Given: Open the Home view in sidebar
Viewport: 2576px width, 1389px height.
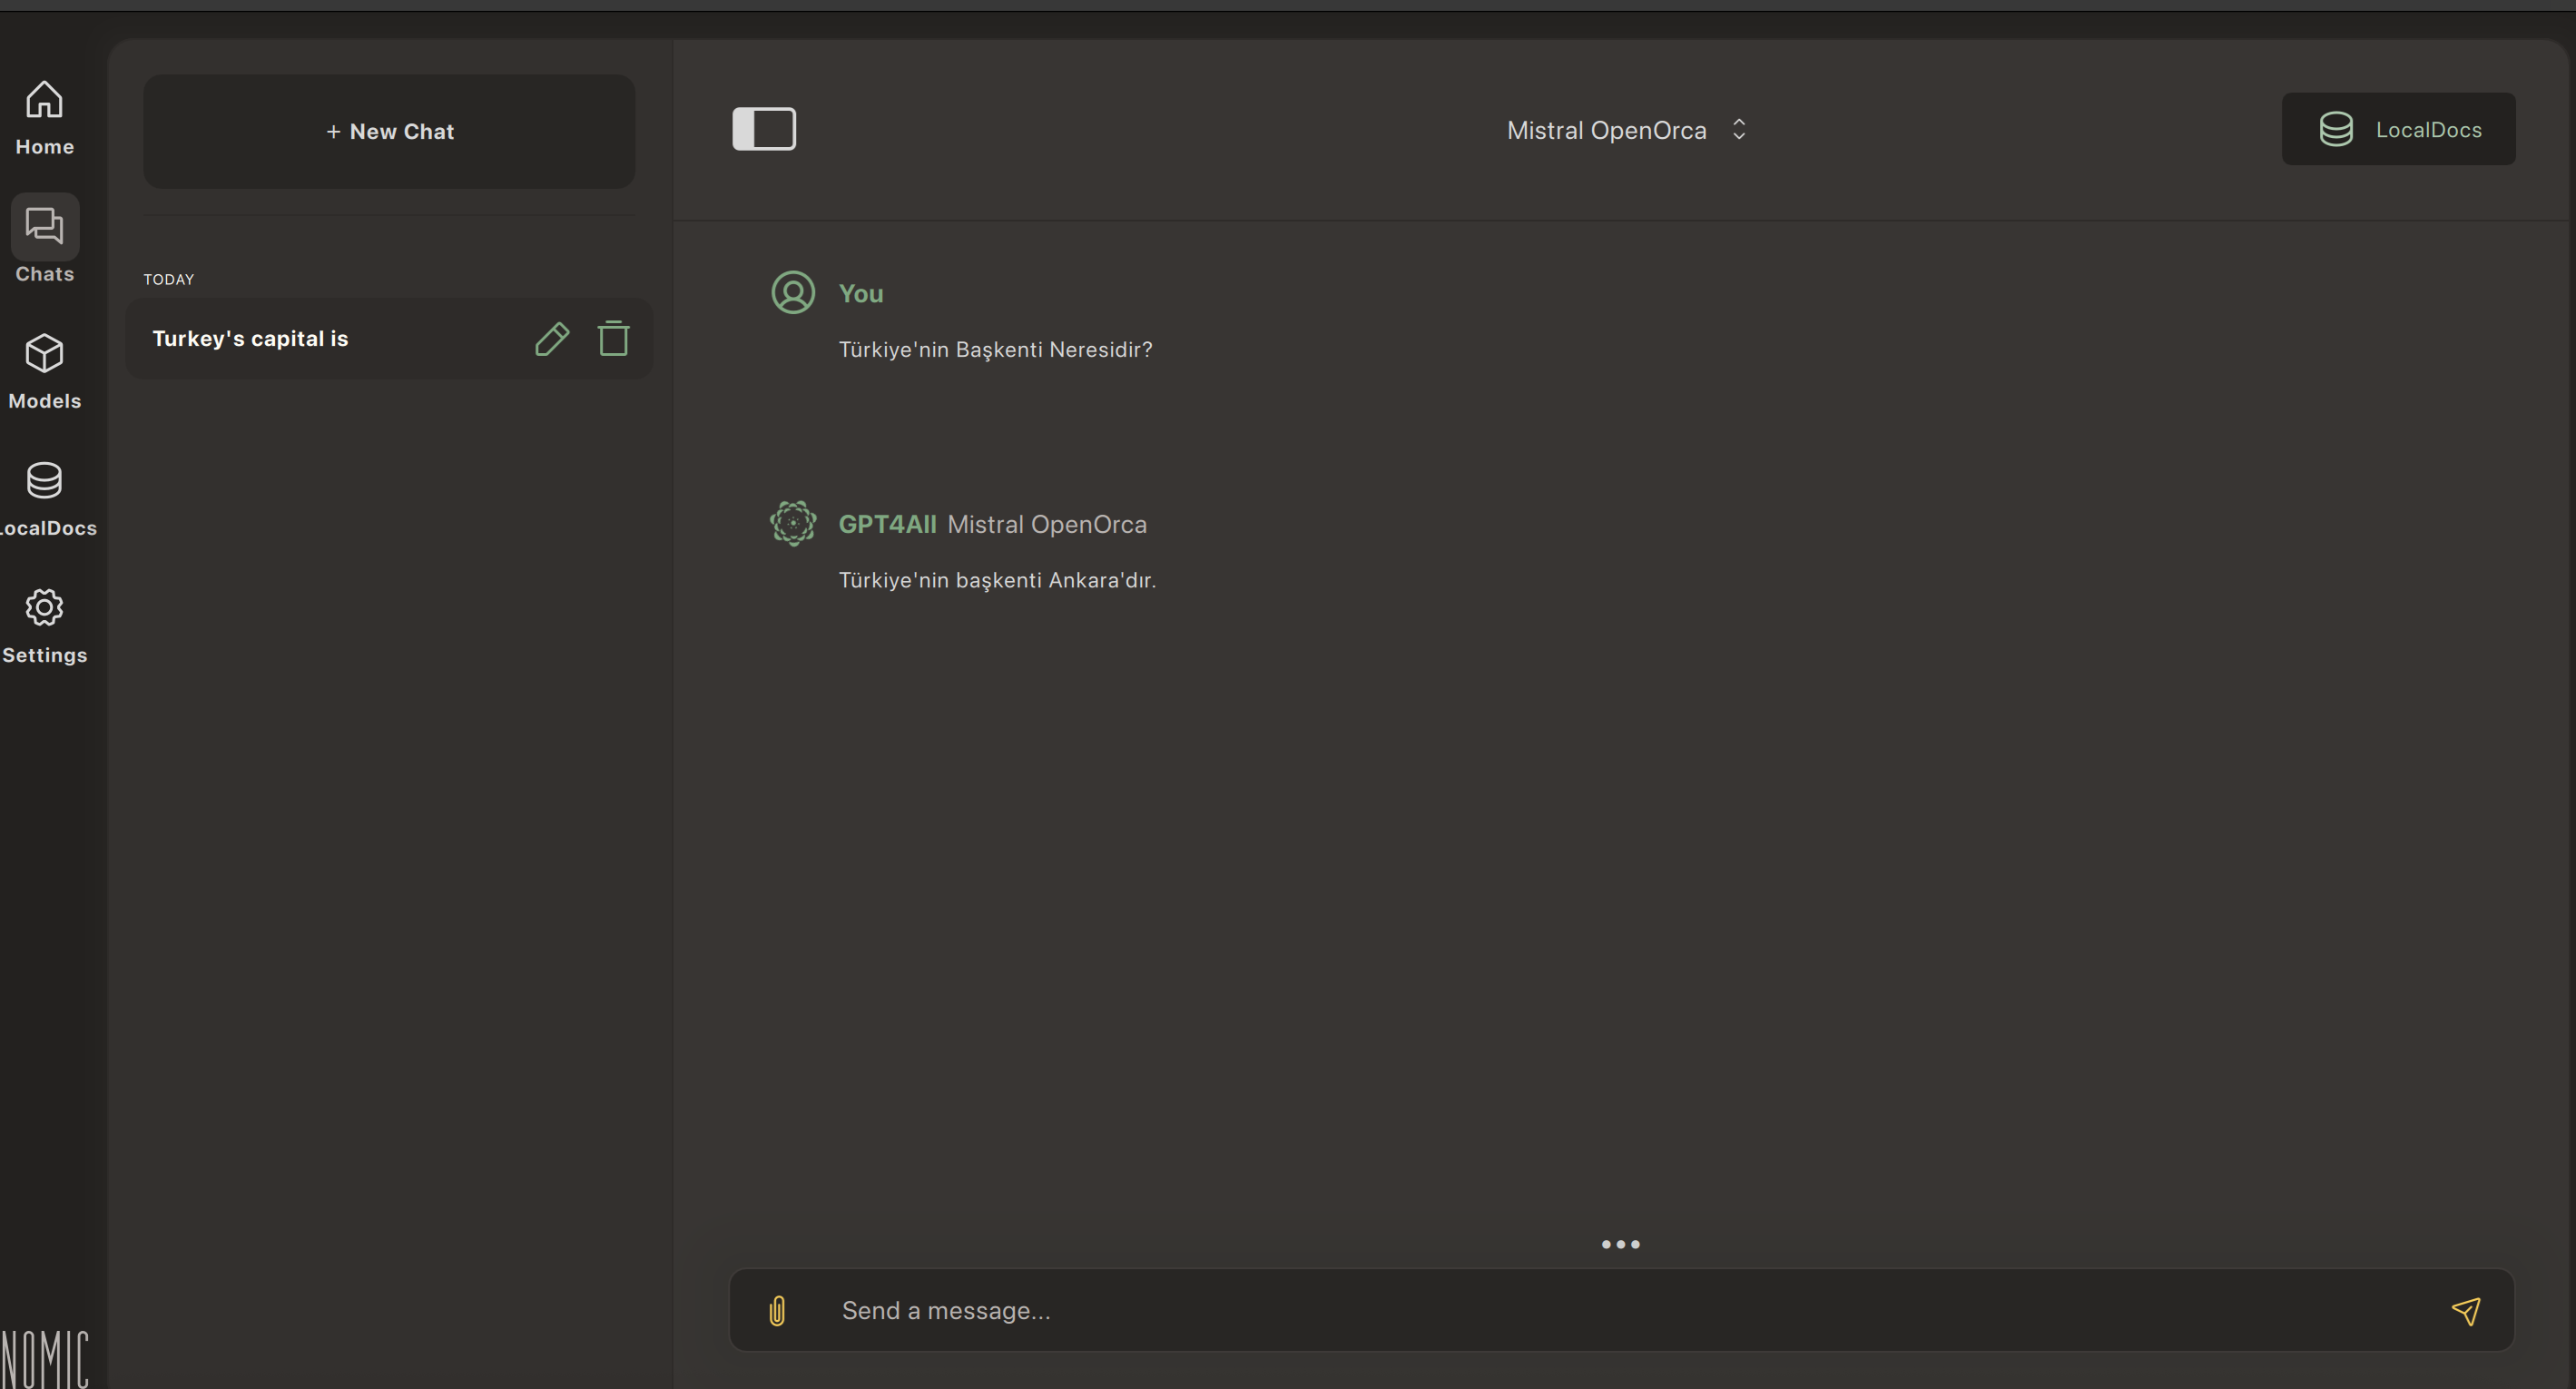Looking at the screenshot, I should (x=44, y=117).
